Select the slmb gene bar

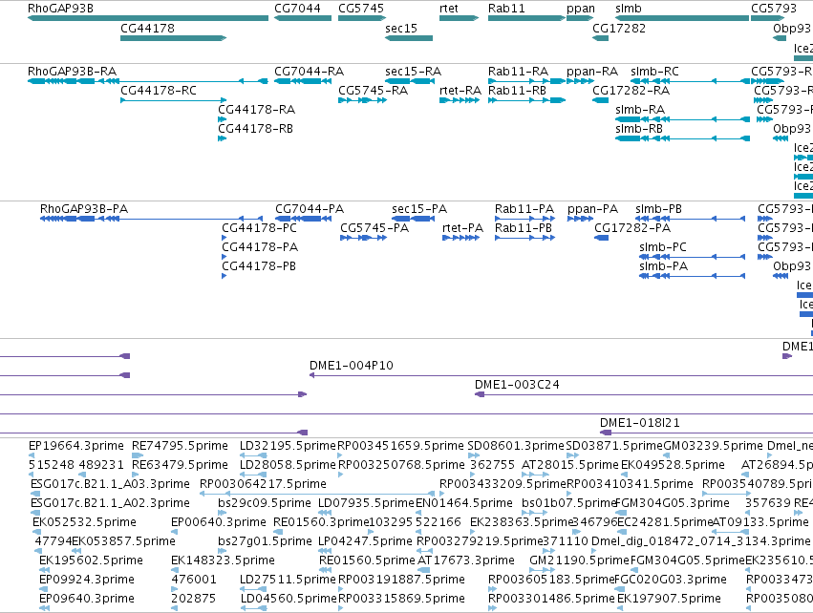click(682, 18)
